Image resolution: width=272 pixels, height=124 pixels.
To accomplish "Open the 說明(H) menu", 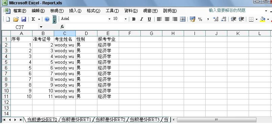I will [170, 11].
